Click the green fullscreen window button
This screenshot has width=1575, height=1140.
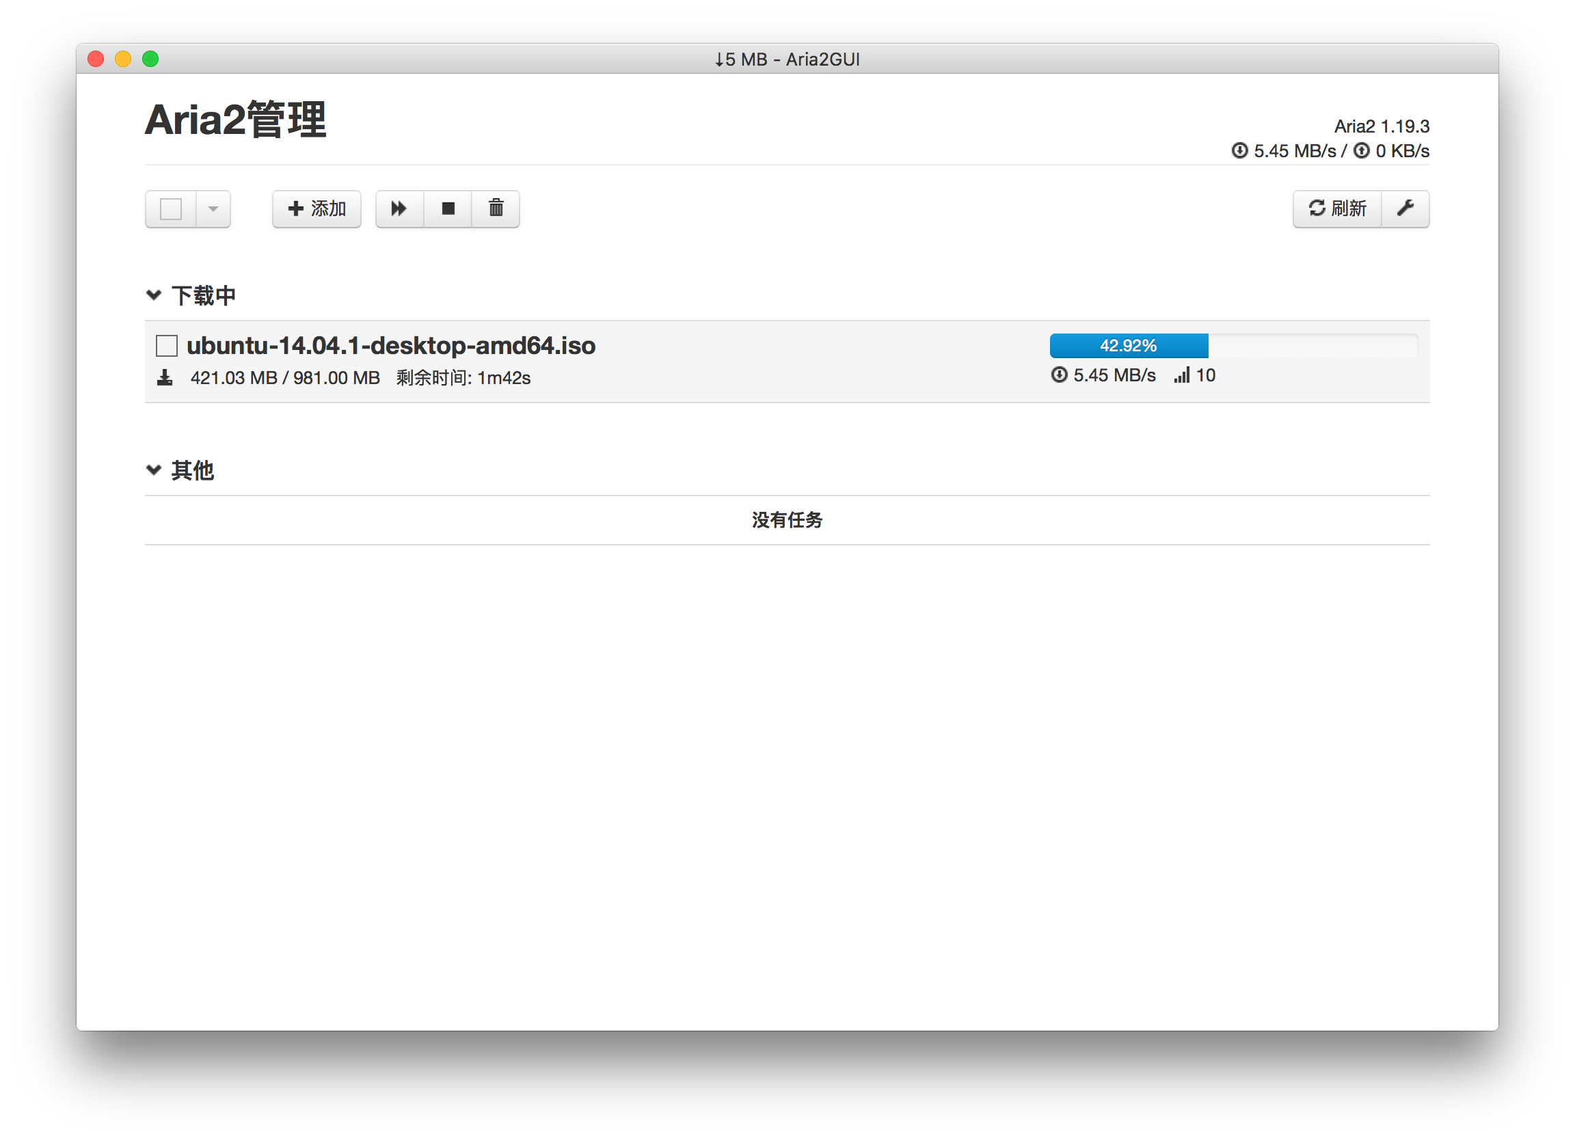tap(150, 59)
